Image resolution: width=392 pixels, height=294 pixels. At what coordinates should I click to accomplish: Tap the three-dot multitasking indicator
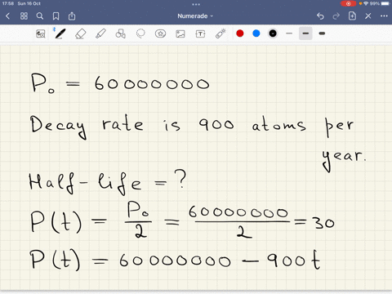point(196,4)
